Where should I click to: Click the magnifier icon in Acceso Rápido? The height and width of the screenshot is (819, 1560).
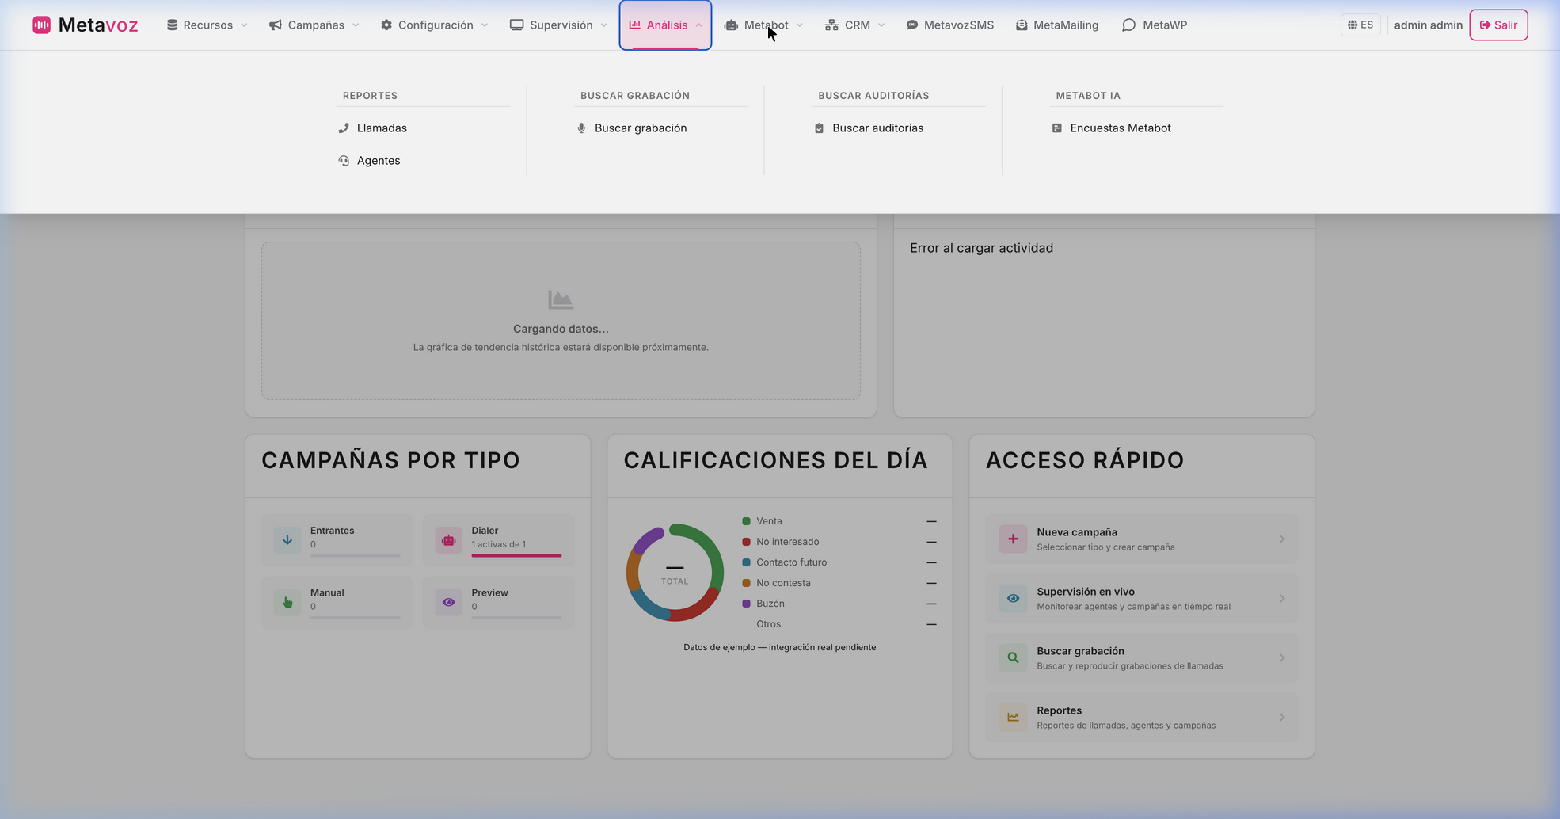coord(1013,658)
